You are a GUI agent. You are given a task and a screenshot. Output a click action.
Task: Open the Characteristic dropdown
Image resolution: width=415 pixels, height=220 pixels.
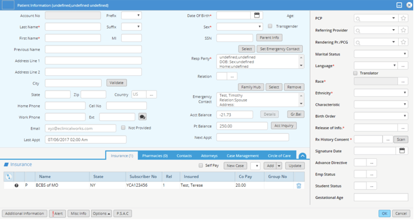[381, 104]
